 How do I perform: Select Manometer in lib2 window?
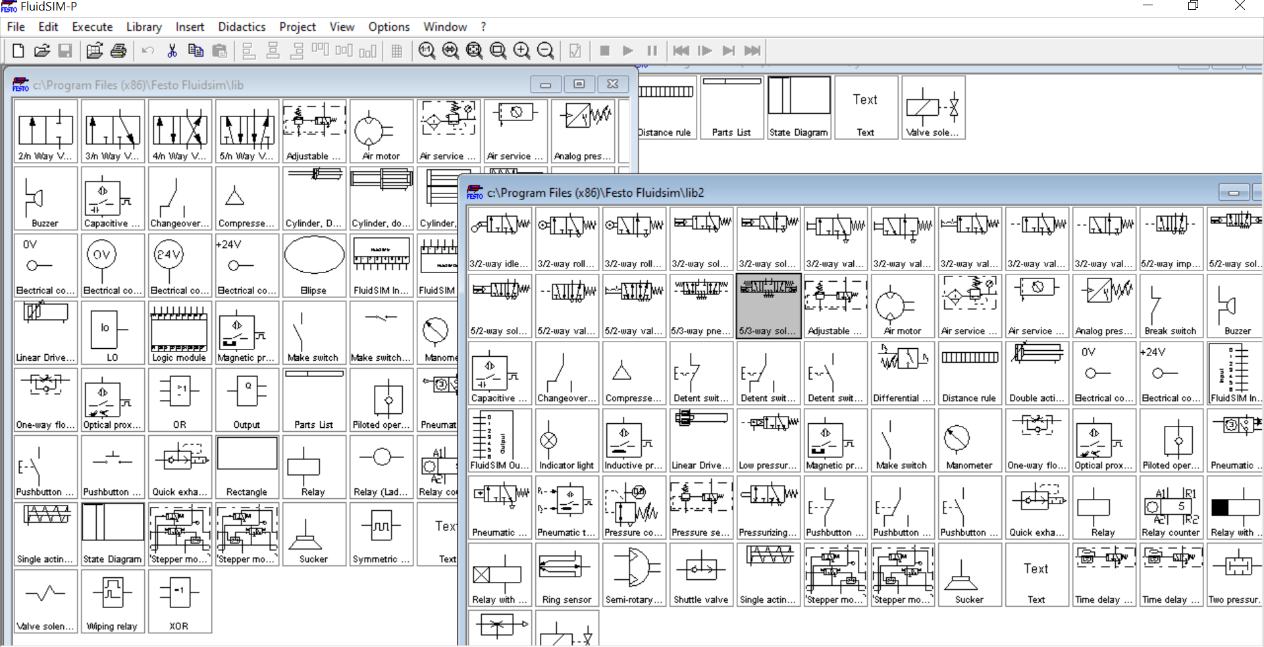click(970, 440)
